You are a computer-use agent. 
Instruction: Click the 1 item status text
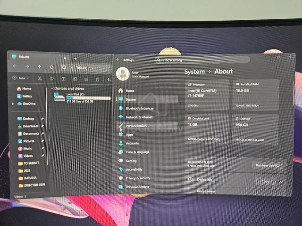[18, 196]
